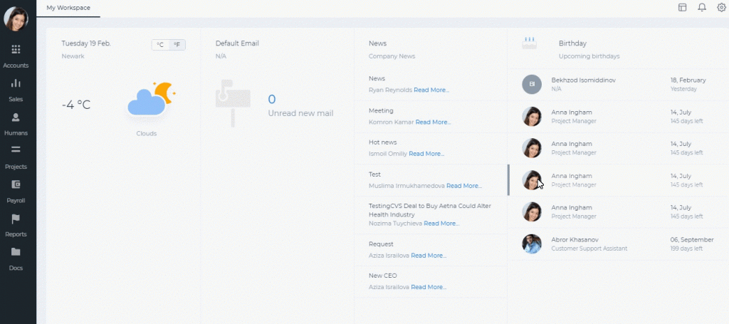Viewport: 729px width, 324px height.
Task: Switch temperature to °C
Action: pos(160,45)
